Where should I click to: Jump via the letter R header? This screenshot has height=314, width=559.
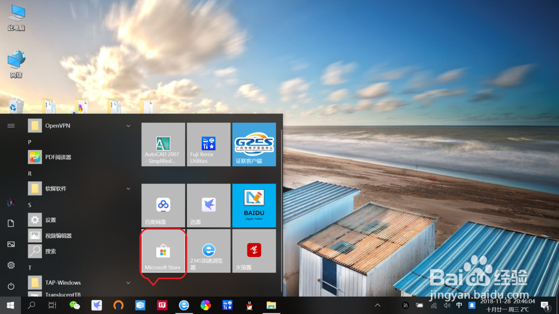[30, 173]
